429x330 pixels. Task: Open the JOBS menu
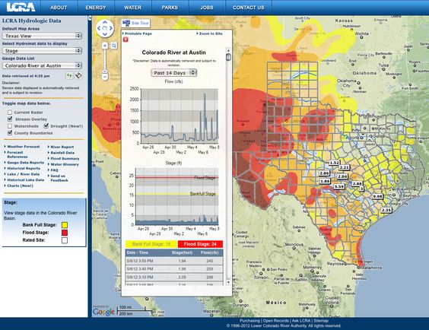(x=207, y=8)
